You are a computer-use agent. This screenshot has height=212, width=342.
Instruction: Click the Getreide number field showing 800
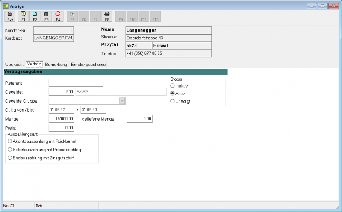(62, 92)
